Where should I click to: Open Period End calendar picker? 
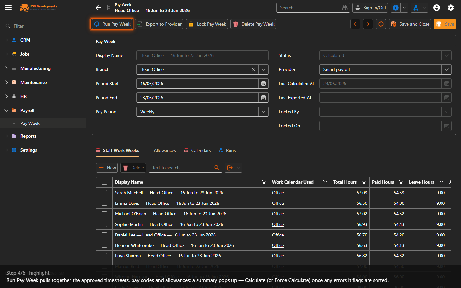pyautogui.click(x=263, y=98)
